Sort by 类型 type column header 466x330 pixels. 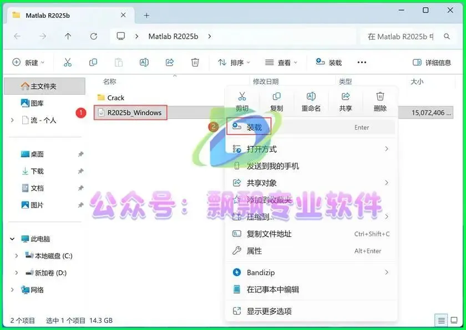[345, 81]
